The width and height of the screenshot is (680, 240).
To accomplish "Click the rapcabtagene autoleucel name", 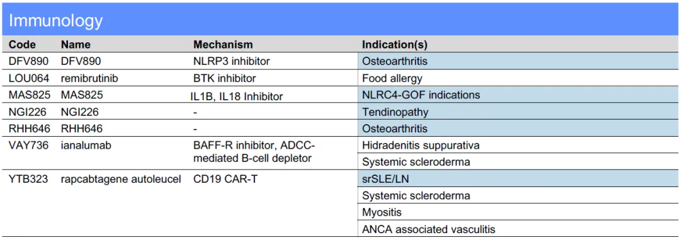I will click(x=120, y=179).
